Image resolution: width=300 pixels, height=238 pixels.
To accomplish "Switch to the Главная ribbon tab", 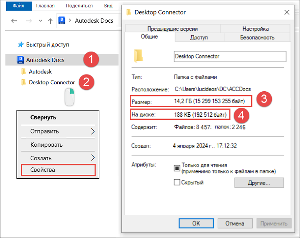I will coord(45,6).
